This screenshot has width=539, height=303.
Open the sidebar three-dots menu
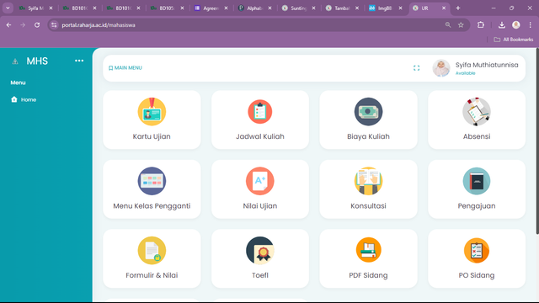coord(79,61)
